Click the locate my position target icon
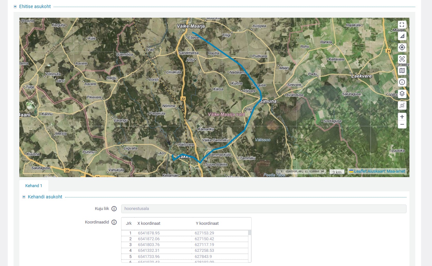The image size is (432, 266). coord(402,48)
